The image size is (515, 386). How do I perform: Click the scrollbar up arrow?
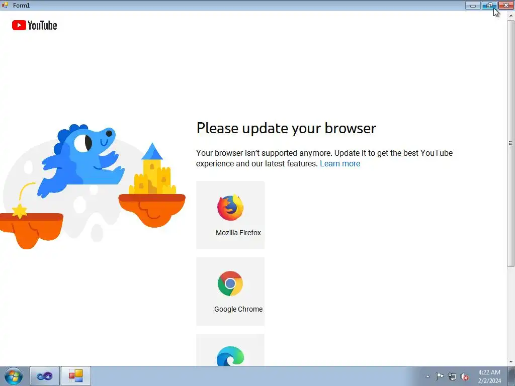(x=511, y=16)
